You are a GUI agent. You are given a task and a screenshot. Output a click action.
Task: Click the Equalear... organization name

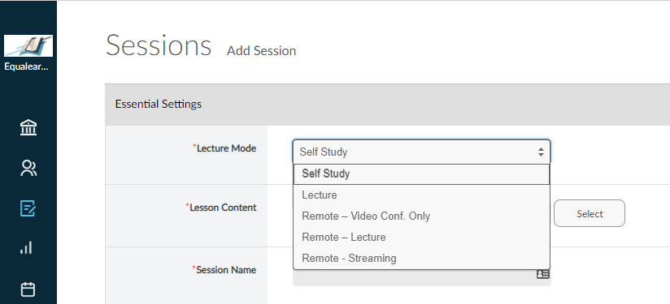[x=28, y=66]
